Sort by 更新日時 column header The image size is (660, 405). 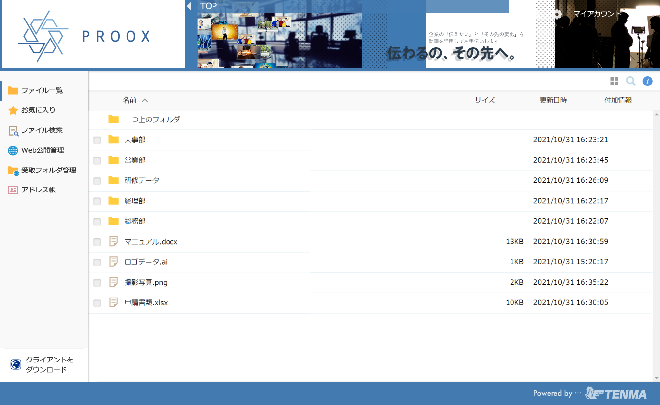tap(553, 100)
